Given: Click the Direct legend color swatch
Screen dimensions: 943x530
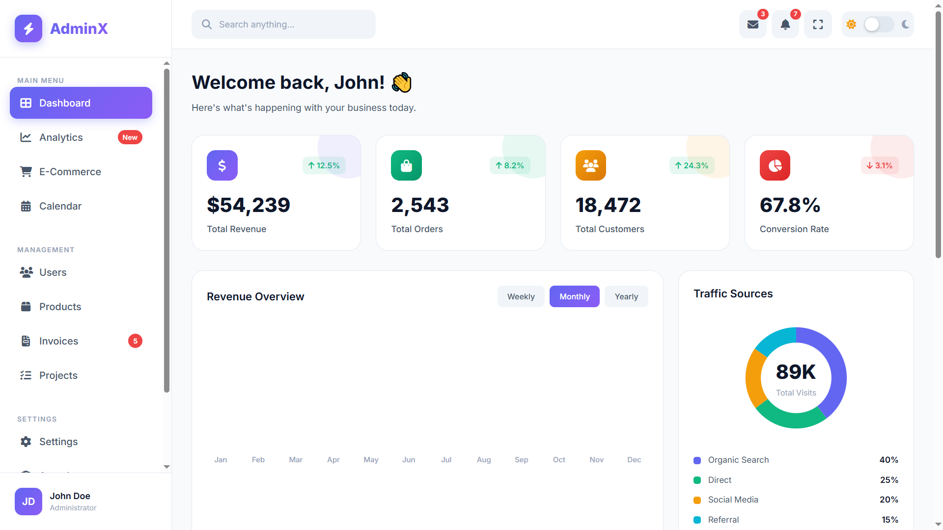Looking at the screenshot, I should click(x=697, y=480).
